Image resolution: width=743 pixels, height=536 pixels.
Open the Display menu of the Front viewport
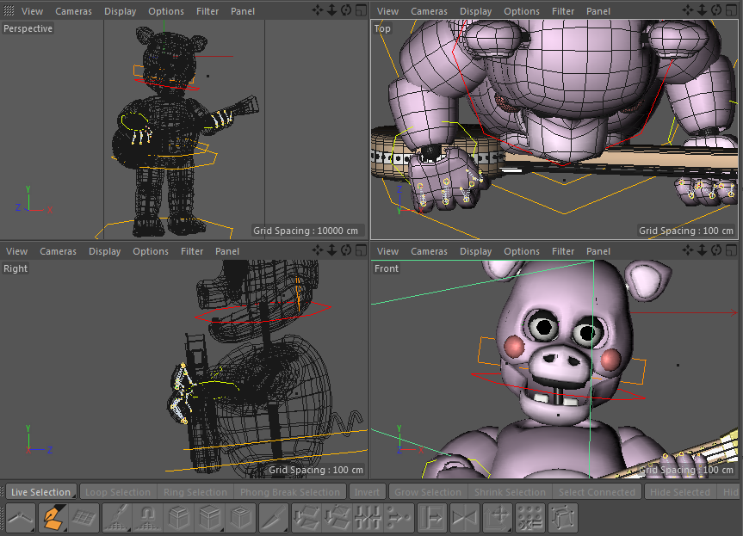tap(476, 251)
